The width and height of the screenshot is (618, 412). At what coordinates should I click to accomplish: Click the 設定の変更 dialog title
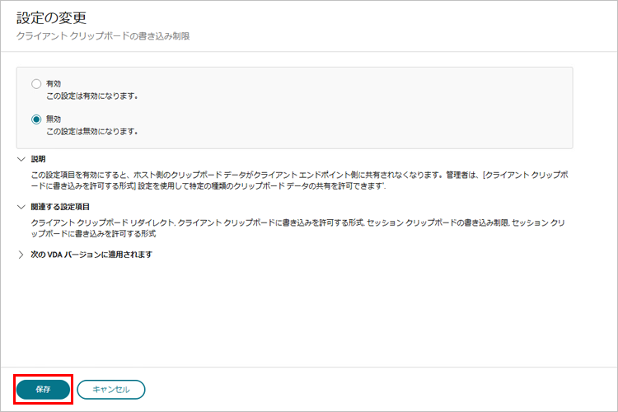point(51,18)
